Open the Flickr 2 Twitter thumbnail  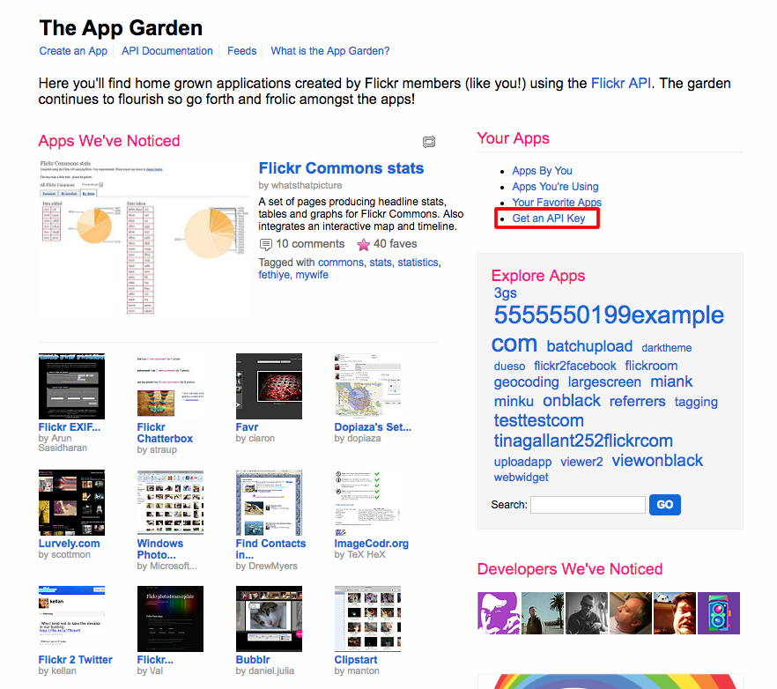pyautogui.click(x=72, y=619)
